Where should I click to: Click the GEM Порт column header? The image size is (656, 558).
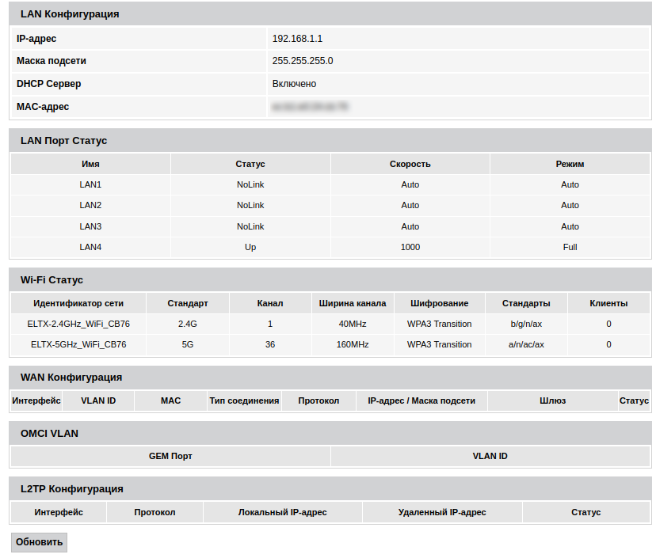[x=170, y=456]
